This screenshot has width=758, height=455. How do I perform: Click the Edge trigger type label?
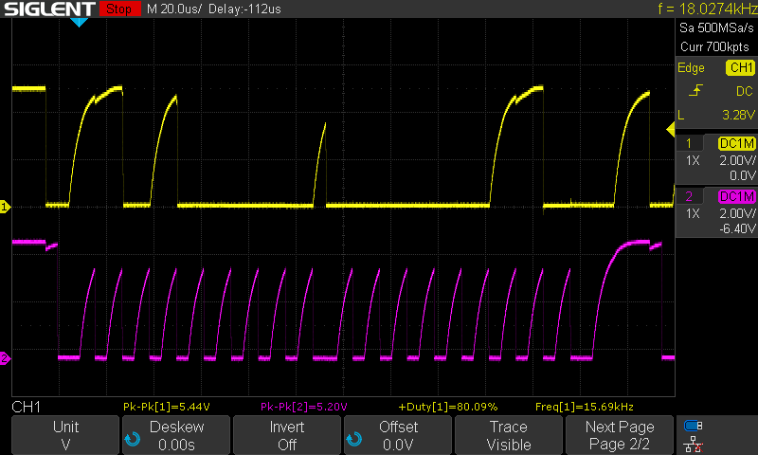coord(691,68)
